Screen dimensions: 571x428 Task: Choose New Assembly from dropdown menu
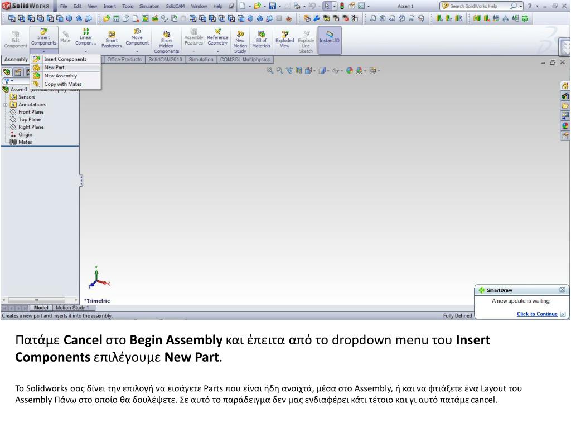pos(66,76)
